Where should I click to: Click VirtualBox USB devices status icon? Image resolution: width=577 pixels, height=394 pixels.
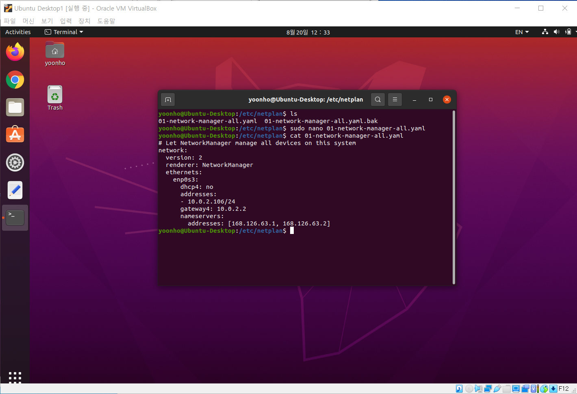(497, 389)
